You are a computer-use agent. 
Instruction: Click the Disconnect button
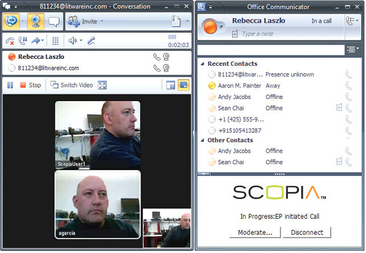(307, 232)
